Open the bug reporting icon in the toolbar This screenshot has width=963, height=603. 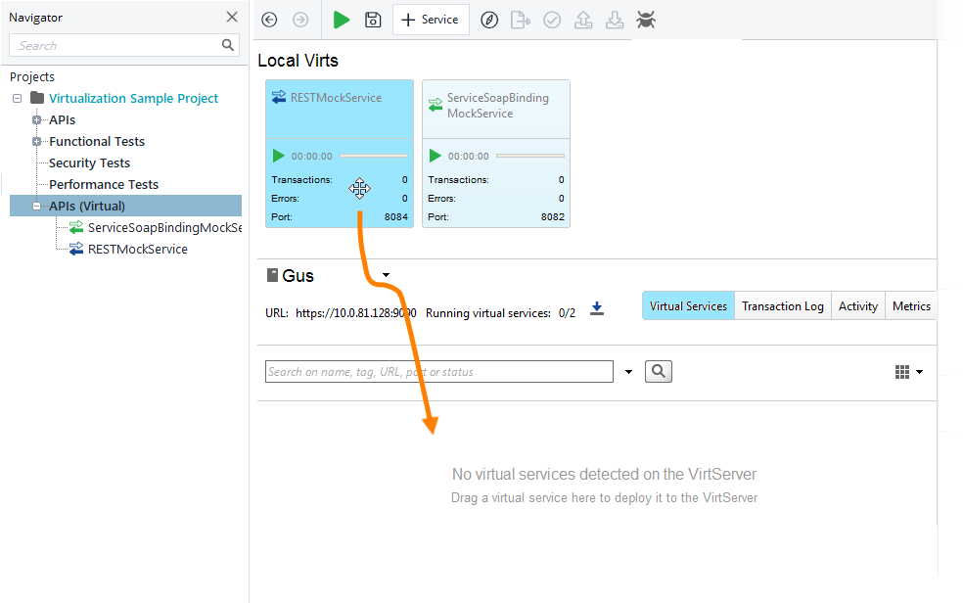(646, 20)
